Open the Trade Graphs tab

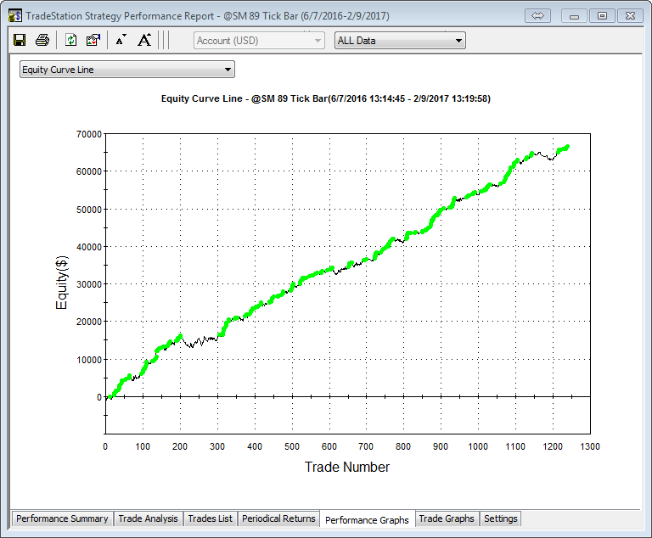447,518
